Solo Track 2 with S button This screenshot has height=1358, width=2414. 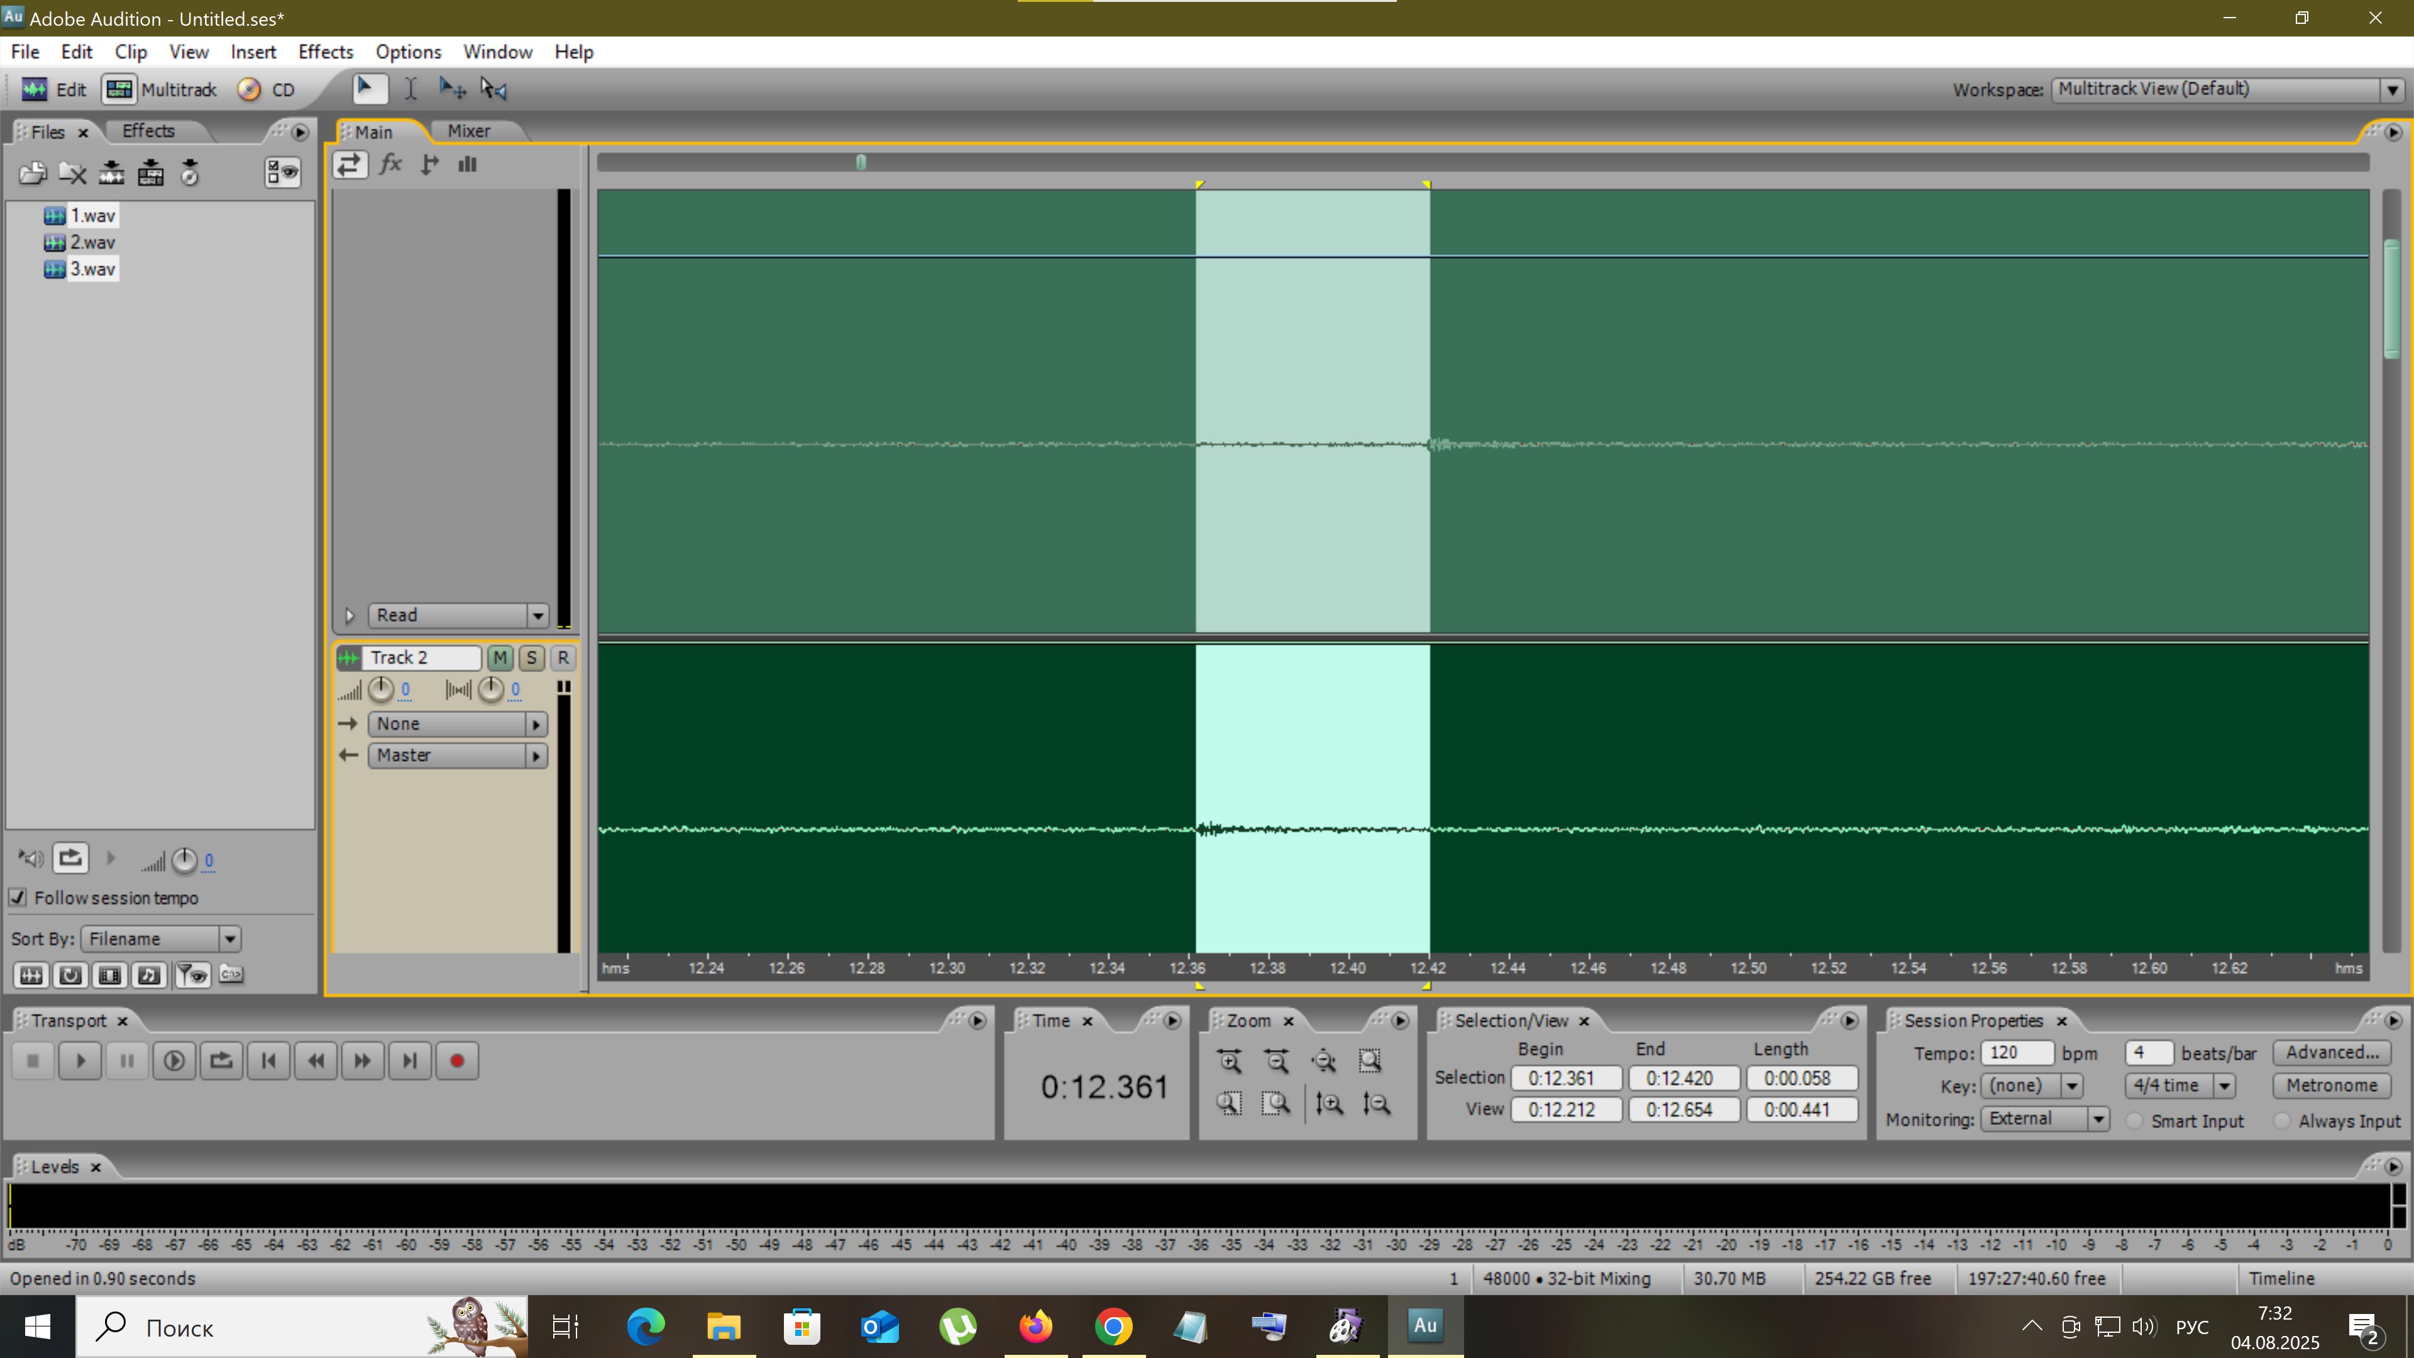click(x=531, y=658)
